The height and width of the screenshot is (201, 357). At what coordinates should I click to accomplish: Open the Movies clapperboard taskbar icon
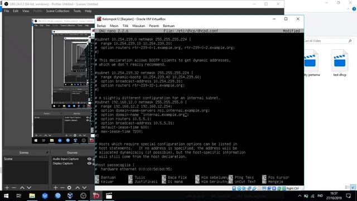click(x=109, y=196)
